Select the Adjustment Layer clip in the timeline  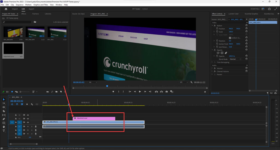tap(94, 118)
